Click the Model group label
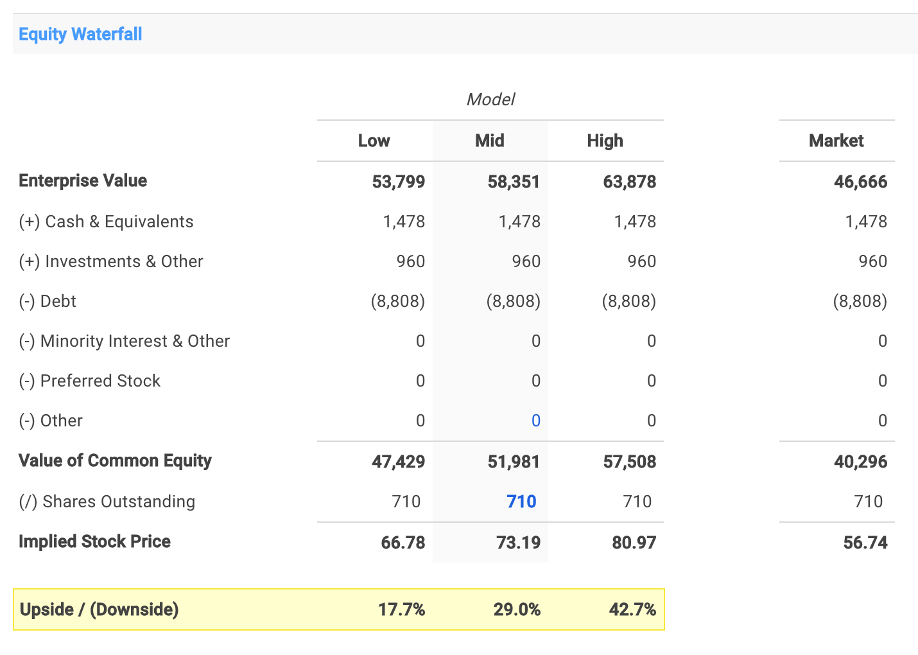Screen dimensions: 918x655 (491, 100)
